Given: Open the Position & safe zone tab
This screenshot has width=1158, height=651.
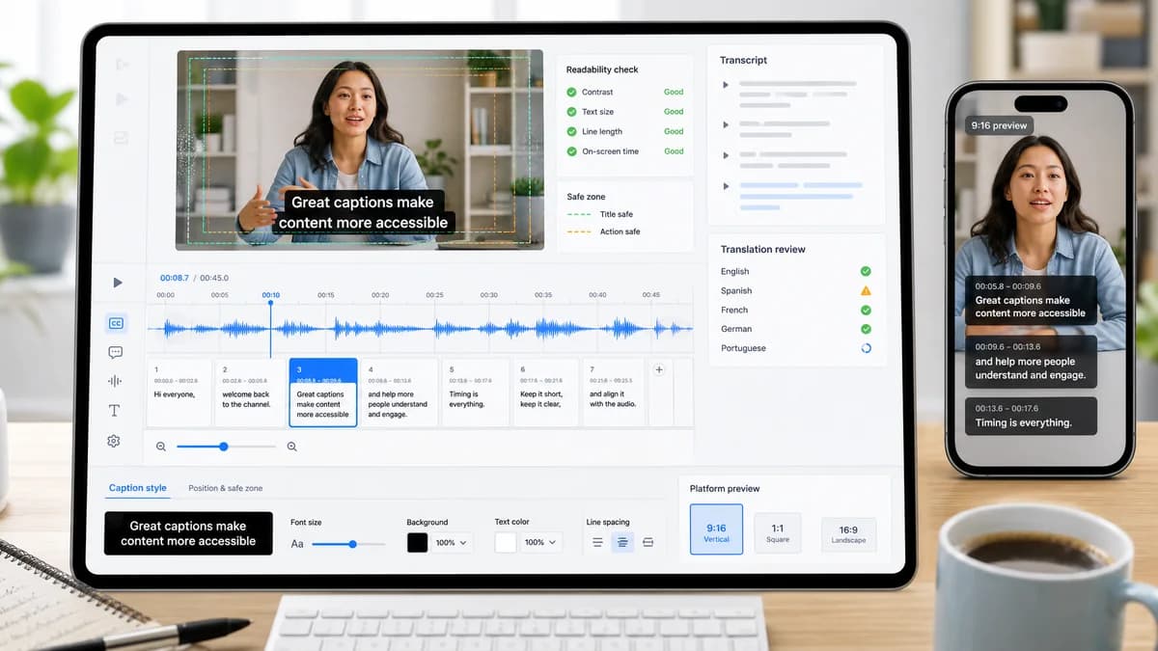Looking at the screenshot, I should click(x=226, y=488).
